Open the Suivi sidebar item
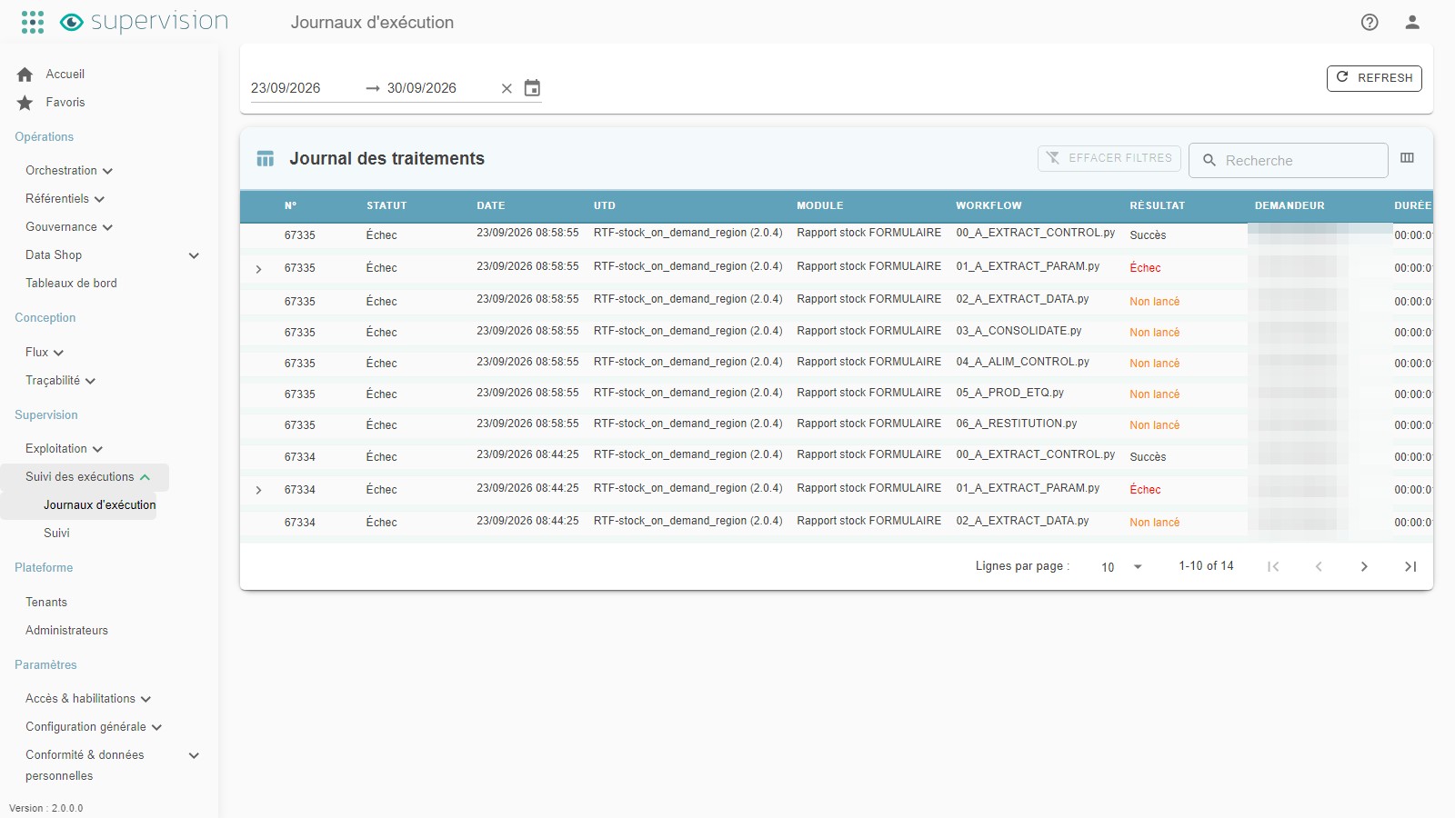 56,534
